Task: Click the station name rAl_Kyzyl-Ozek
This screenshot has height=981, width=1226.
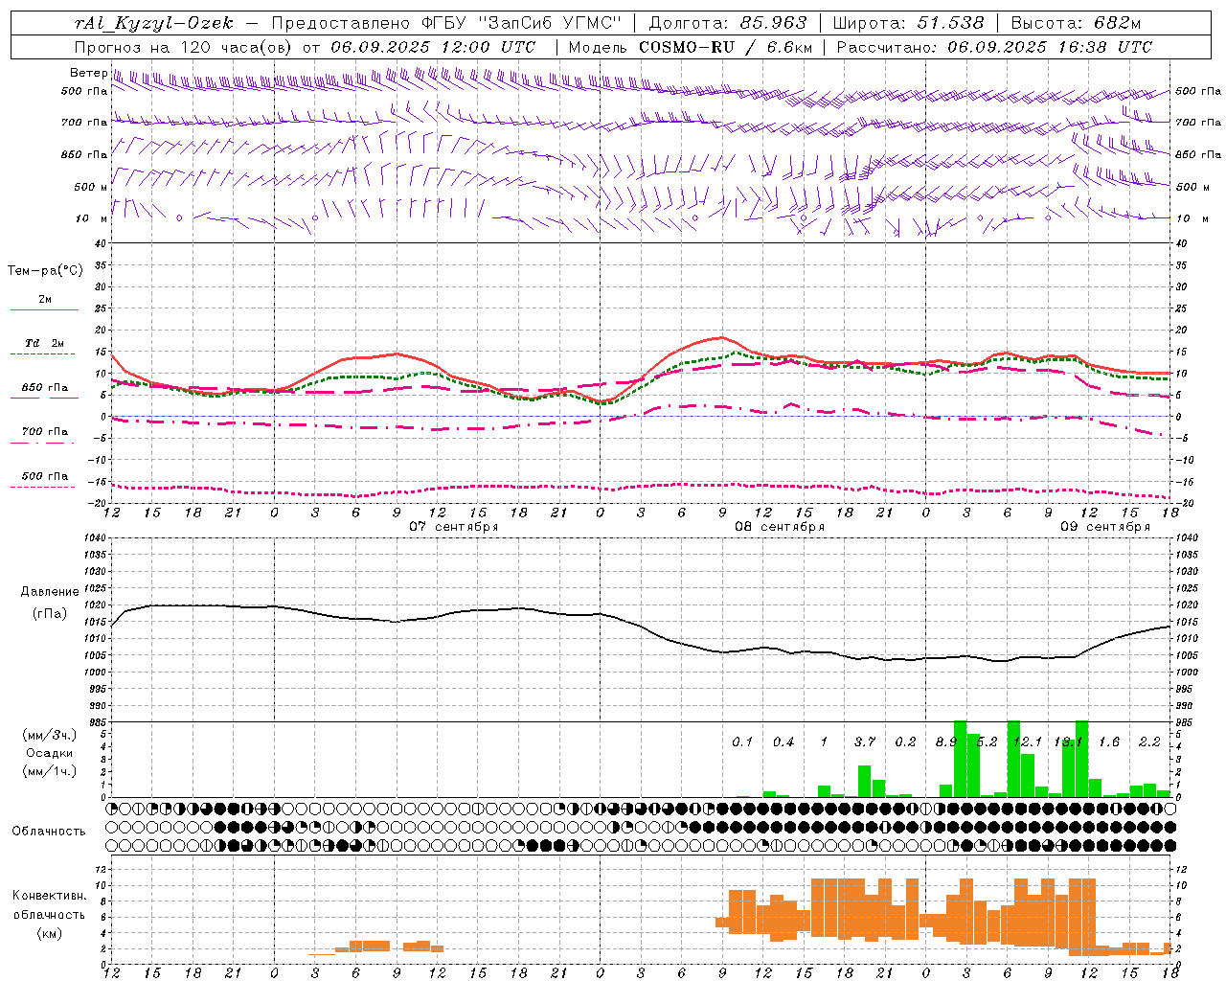Action: [x=153, y=23]
